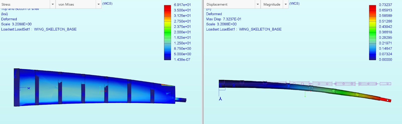The width and height of the screenshot is (402, 124).
Task: Click 'Max Disp 7.3237E-01' label
Action: (x=224, y=19)
